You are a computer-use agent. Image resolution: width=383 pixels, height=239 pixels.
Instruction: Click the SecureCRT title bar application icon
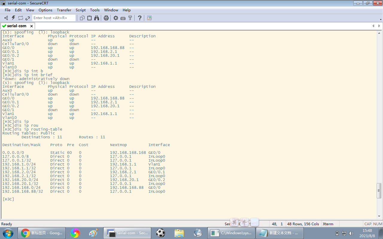pyautogui.click(x=4, y=3)
